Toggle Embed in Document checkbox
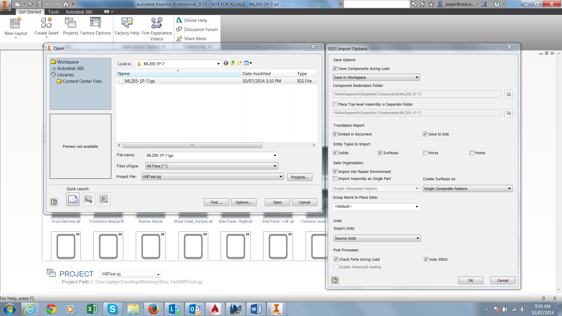 click(x=335, y=134)
